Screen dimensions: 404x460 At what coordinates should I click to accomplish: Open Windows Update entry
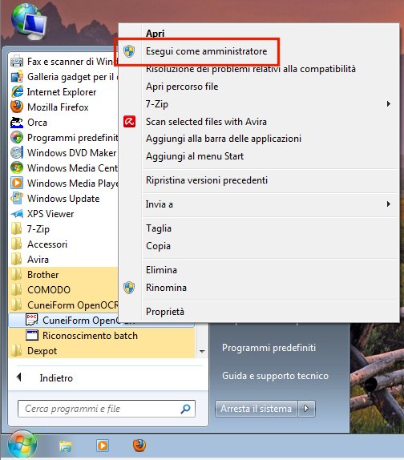(x=55, y=199)
